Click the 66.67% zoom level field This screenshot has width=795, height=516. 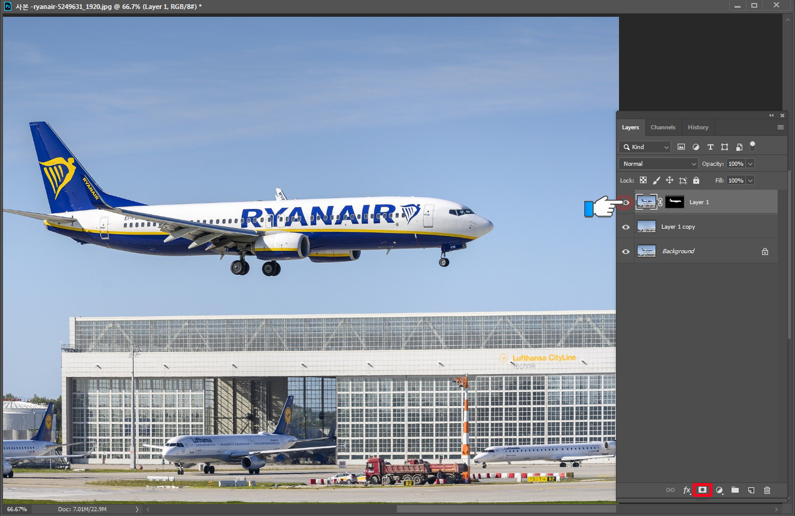pos(17,509)
